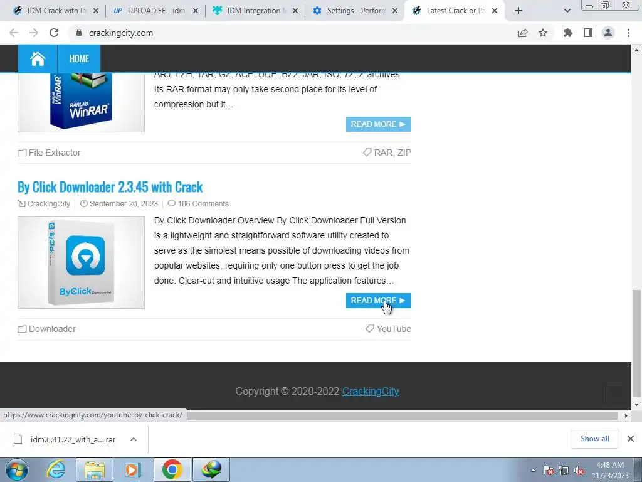Open Action Center flag tray icon
642x482 pixels.
coord(549,470)
